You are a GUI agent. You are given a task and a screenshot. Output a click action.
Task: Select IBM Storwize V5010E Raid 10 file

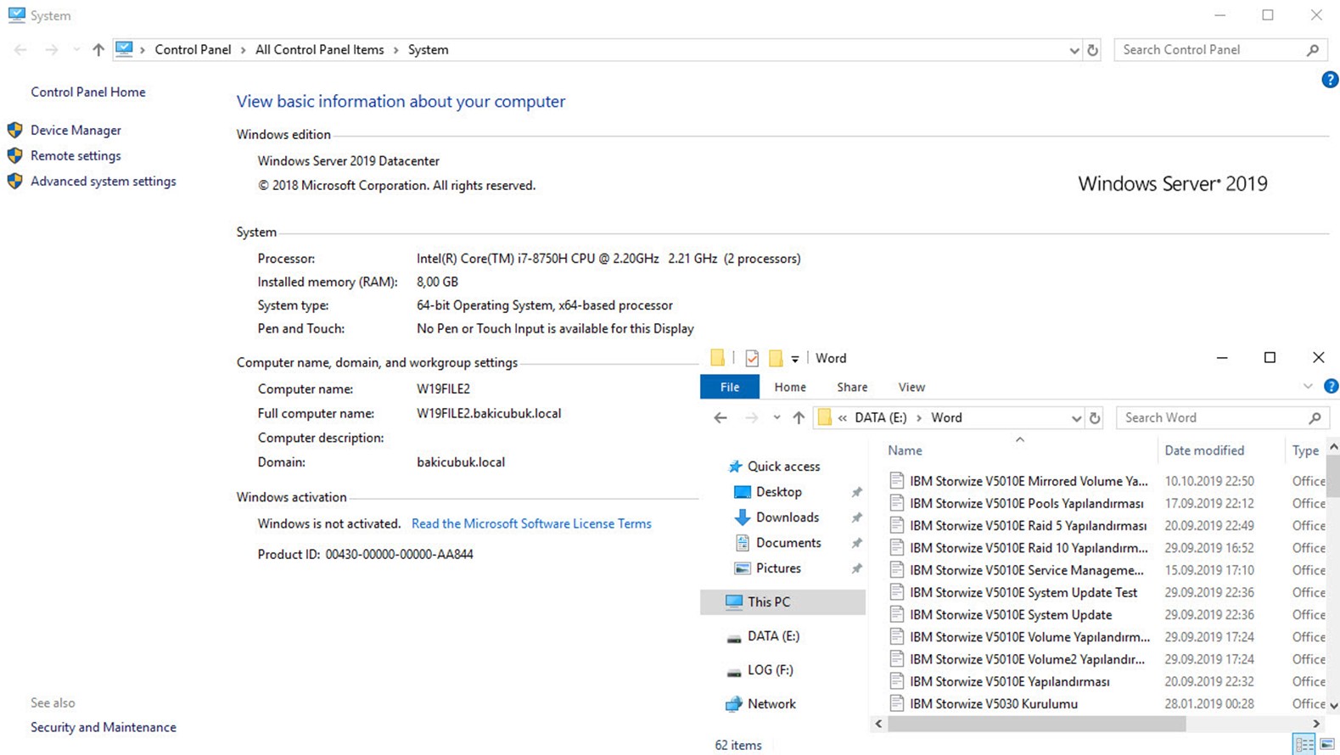coord(1029,548)
